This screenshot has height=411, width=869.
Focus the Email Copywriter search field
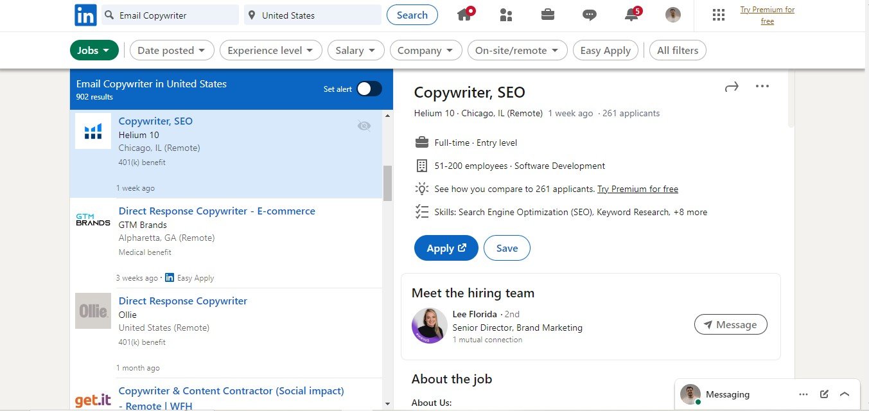[170, 15]
